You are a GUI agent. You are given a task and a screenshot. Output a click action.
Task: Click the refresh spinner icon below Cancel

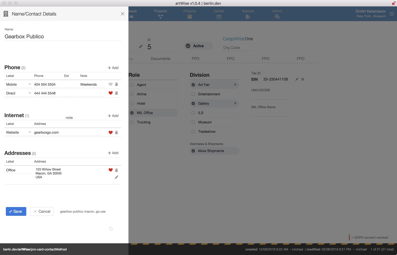[x=111, y=229]
